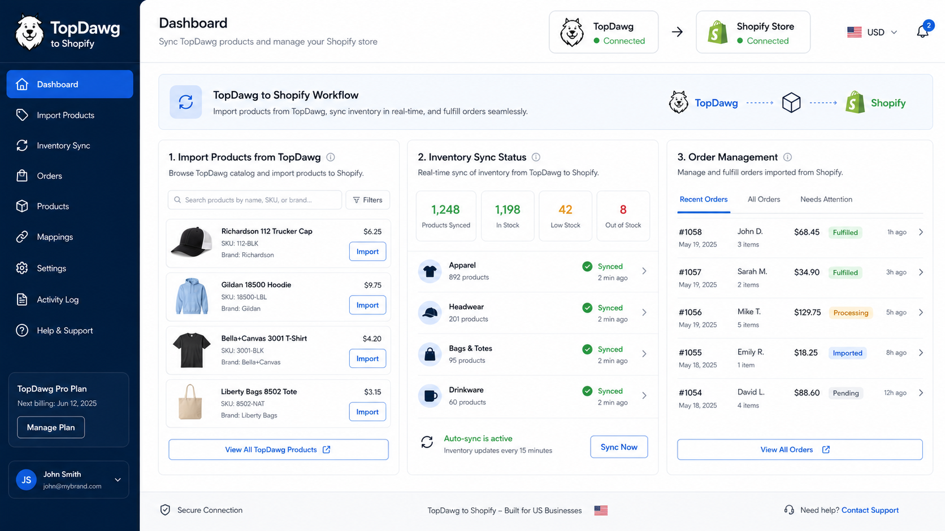The image size is (945, 531).
Task: Click the blue hoodie product thumbnail
Action: point(192,296)
